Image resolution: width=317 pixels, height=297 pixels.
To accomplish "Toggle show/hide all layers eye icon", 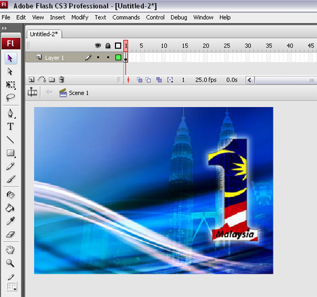I will (98, 46).
